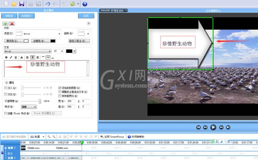This screenshot has height=160, width=258.
Task: Click the black text color swatch
Action: 69,51
